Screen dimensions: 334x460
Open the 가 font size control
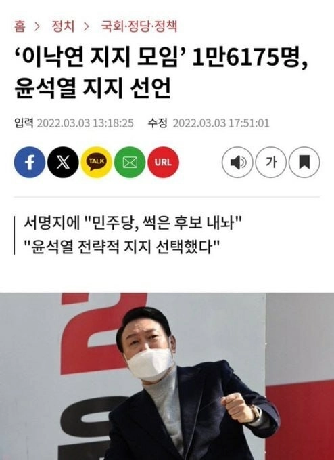[x=270, y=162]
